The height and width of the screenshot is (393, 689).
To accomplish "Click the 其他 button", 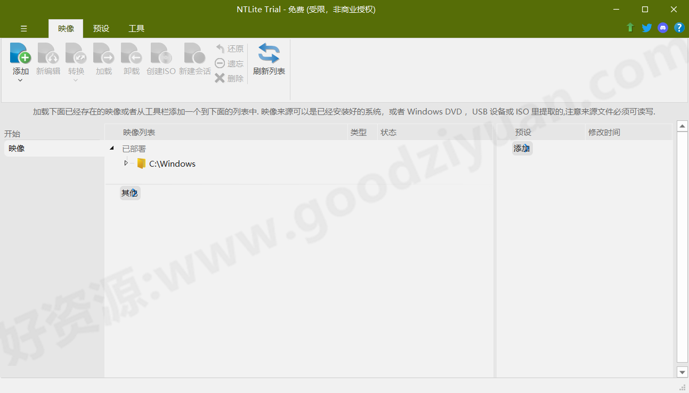I will (x=129, y=193).
